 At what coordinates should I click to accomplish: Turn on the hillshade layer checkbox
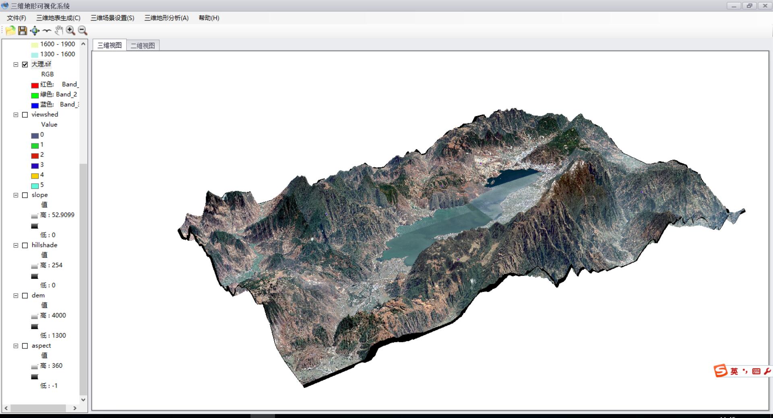25,245
